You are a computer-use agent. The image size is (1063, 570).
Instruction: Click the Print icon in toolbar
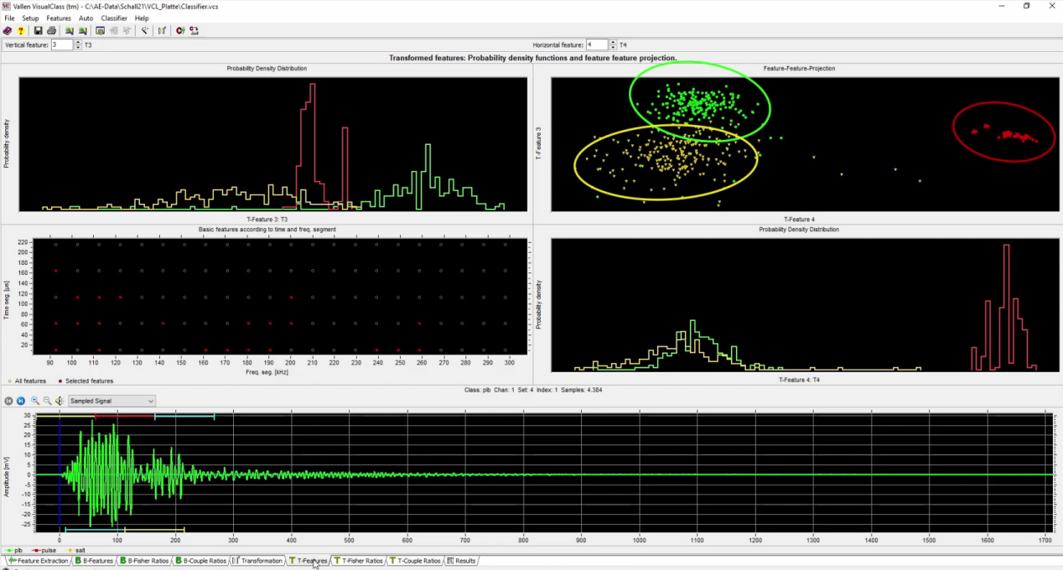coord(51,31)
